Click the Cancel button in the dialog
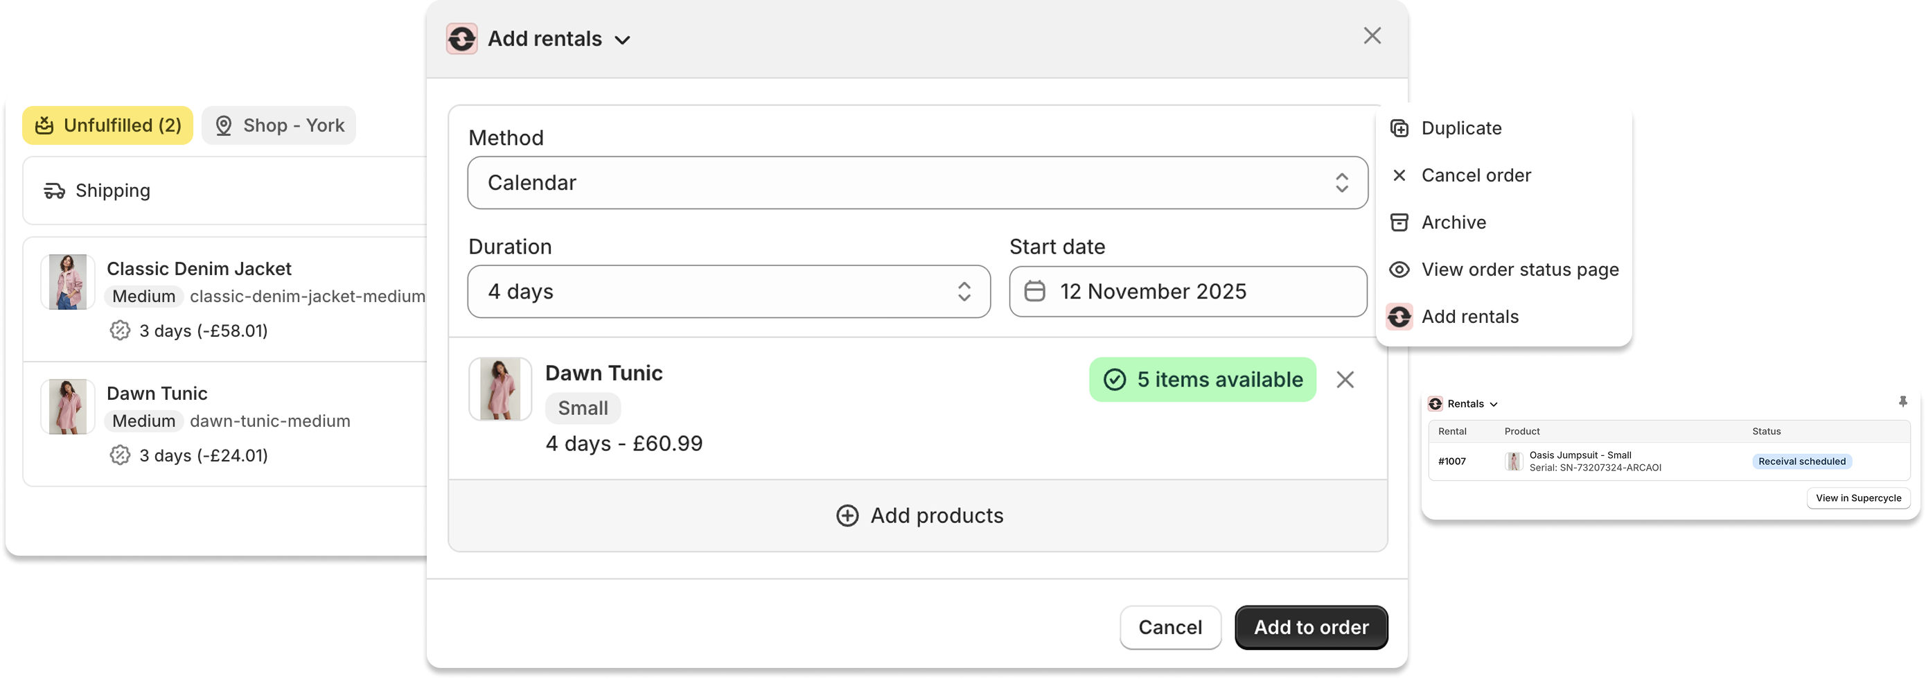Viewport: 1926px width, 679px height. point(1170,626)
